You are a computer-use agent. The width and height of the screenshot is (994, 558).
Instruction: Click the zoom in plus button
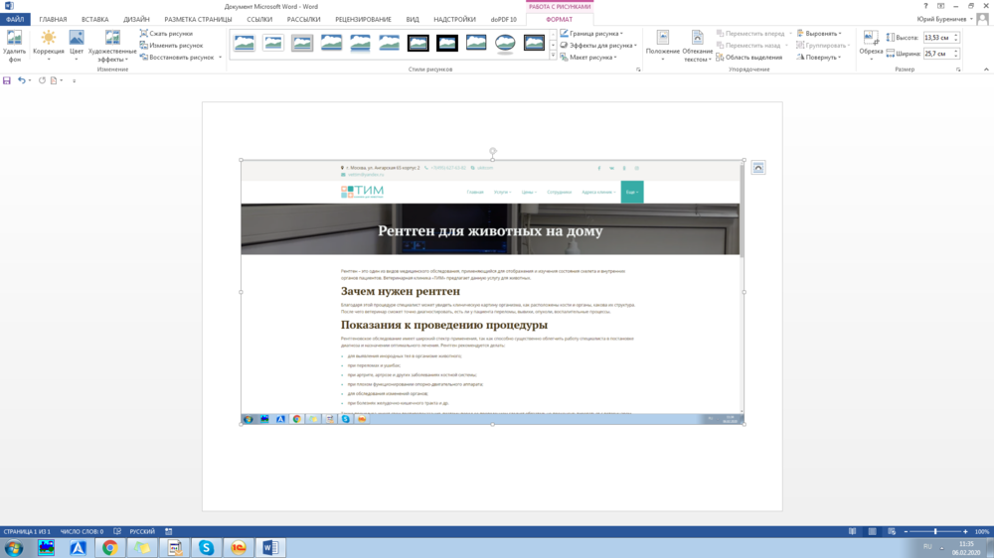[x=965, y=531]
